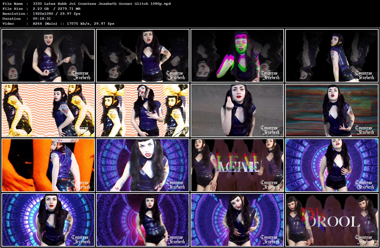Image resolution: width=380 pixels, height=248 pixels.
Task: Click the 'Resolution' label
Action: point(13,14)
